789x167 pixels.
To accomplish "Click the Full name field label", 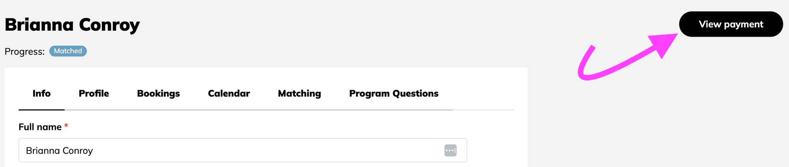I will coord(40,127).
